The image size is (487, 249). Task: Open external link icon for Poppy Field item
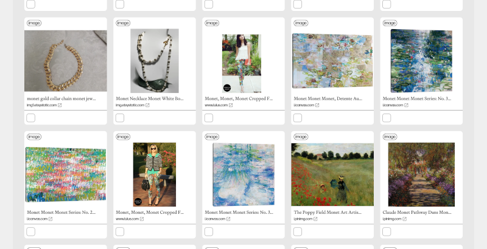point(315,219)
